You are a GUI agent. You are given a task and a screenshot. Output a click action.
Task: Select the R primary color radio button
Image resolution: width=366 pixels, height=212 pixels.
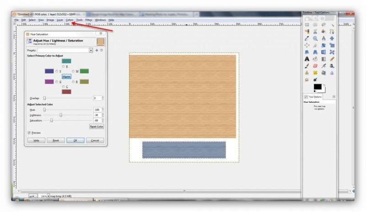(63, 66)
